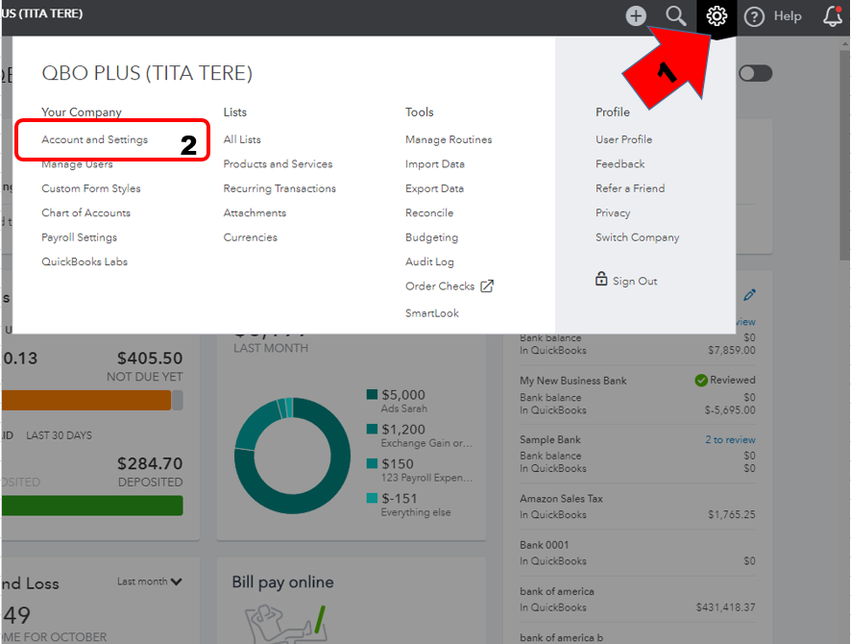
Task: Open the search magnifier icon
Action: pyautogui.click(x=675, y=15)
